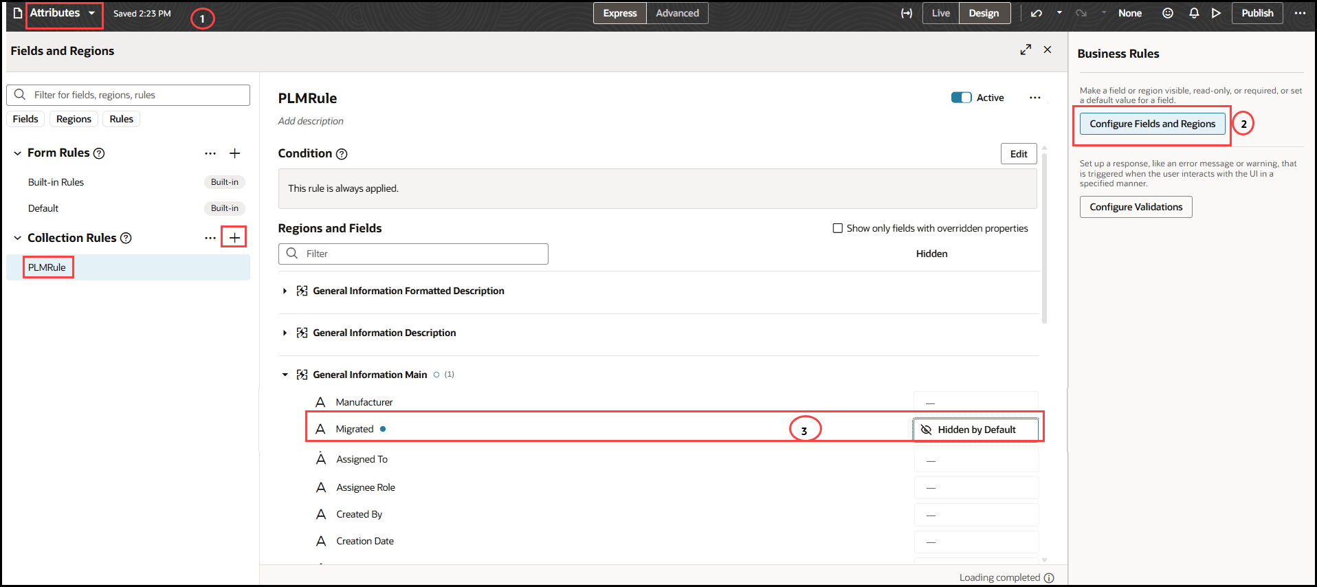Collapse the Collection Rules section
The image size is (1317, 587).
[17, 238]
